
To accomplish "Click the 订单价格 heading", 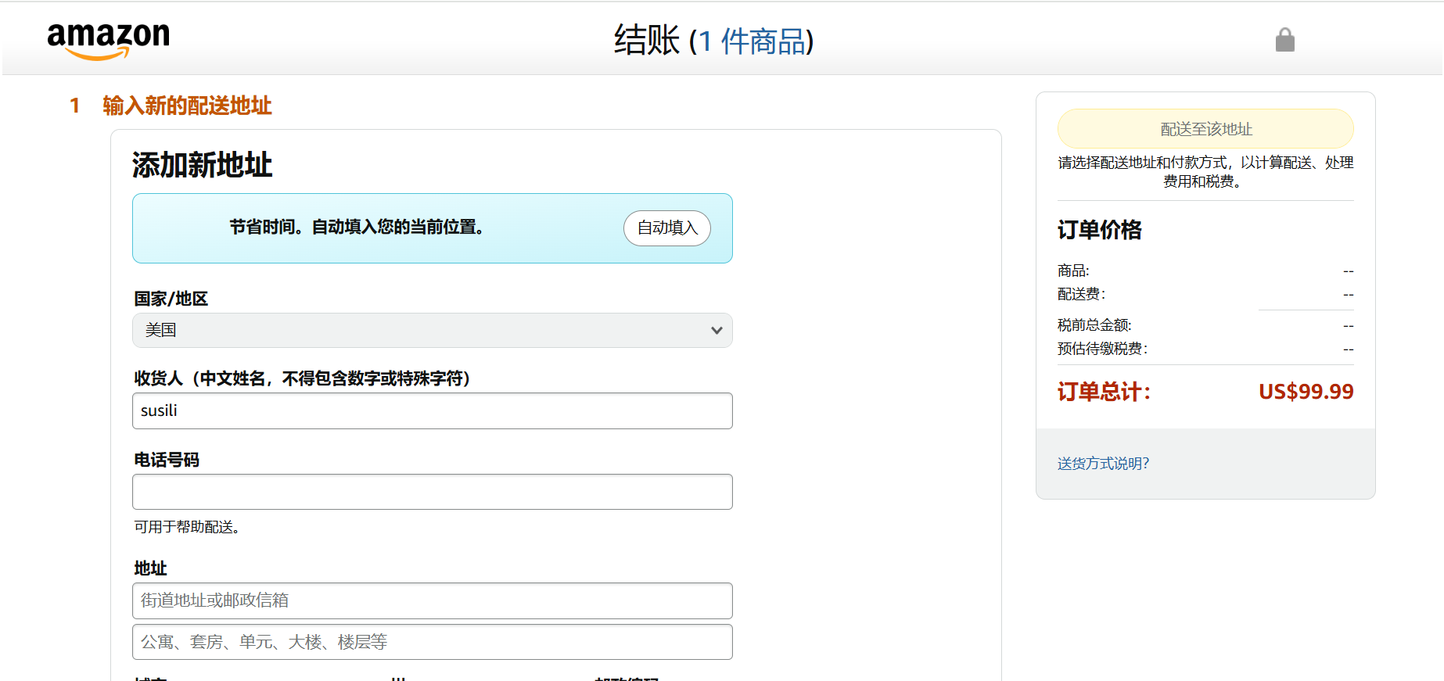I will 1099,230.
